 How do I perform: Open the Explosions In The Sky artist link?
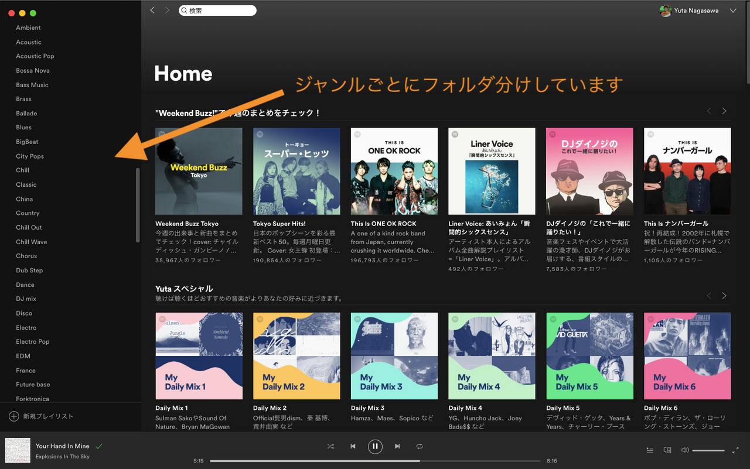63,457
